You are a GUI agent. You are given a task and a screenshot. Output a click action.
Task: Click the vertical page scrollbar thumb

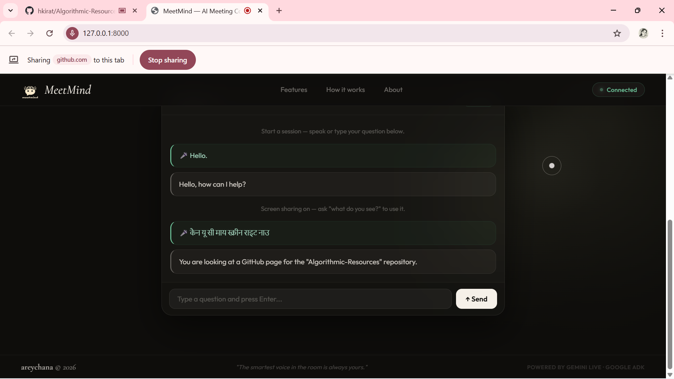[670, 295]
